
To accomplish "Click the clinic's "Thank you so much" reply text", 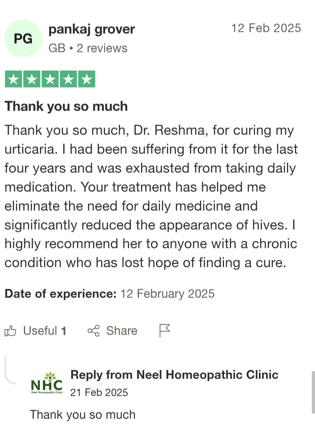I will [x=83, y=415].
